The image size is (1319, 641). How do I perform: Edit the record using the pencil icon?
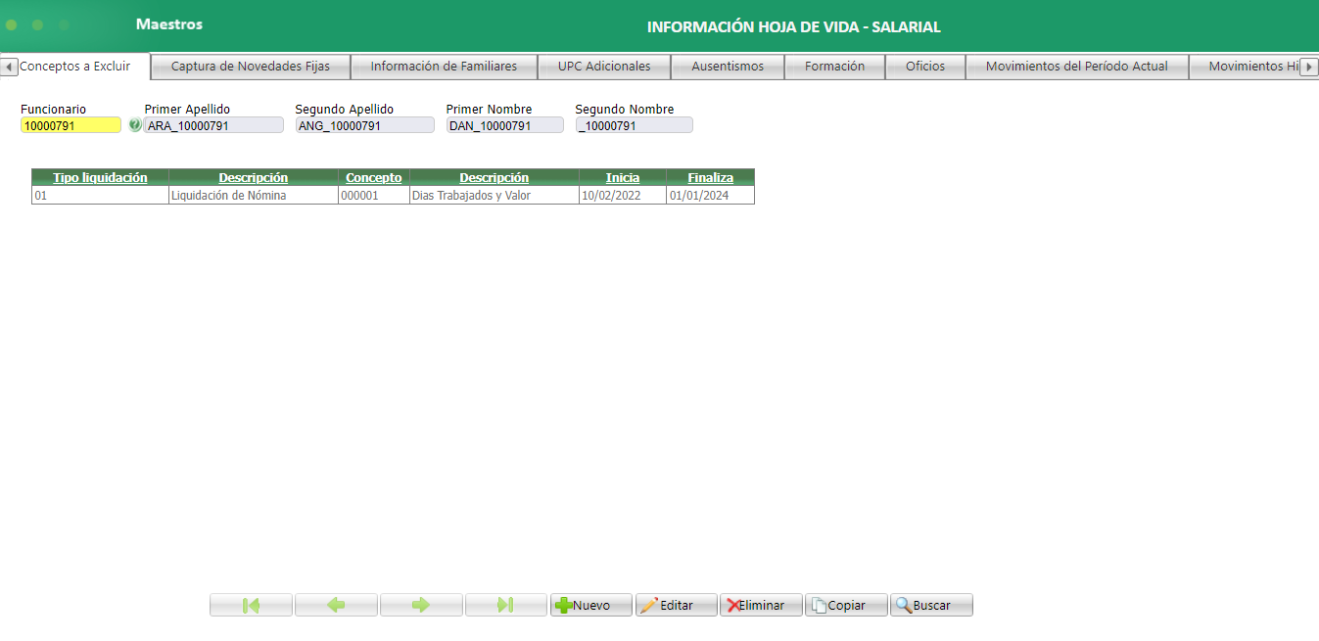[676, 604]
